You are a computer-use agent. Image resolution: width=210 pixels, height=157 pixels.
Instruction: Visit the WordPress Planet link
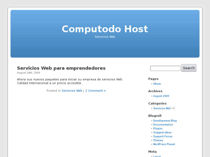coord(164,144)
